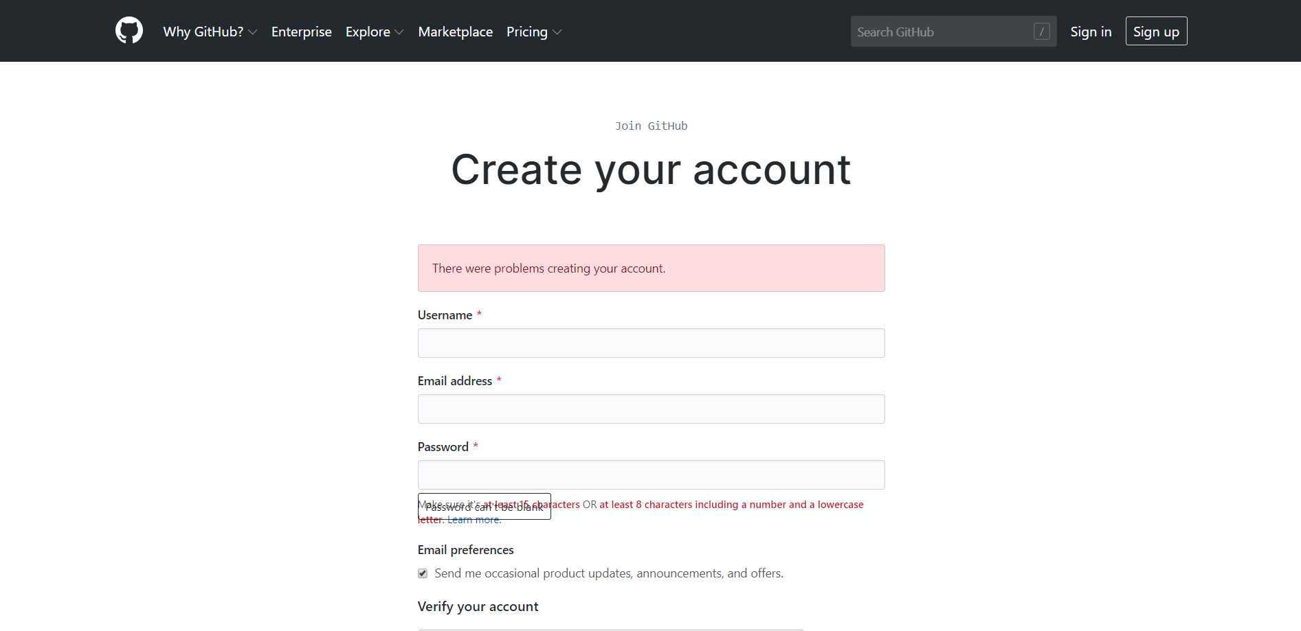Viewport: 1301px width, 631px height.
Task: Click the chevron arrow beside Explore
Action: (x=399, y=32)
